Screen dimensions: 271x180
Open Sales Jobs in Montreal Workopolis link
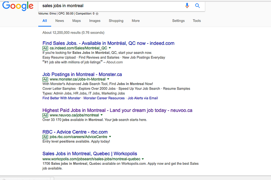pos(90,154)
